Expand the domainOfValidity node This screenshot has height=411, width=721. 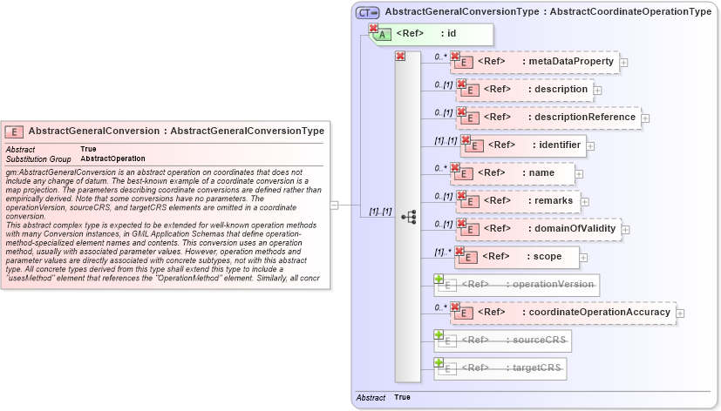[625, 230]
